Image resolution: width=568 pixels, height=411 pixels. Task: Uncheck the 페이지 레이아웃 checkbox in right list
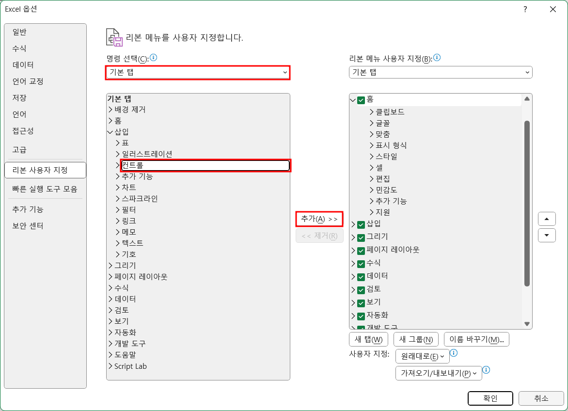361,251
